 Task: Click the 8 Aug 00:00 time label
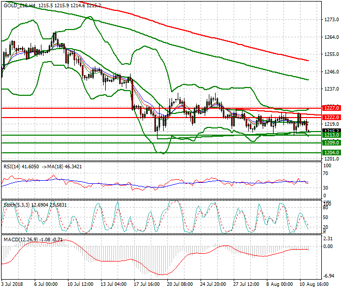(280, 284)
